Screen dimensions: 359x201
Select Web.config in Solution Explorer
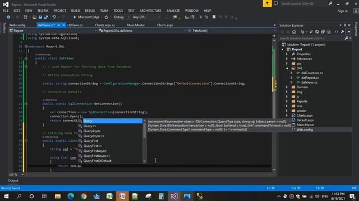305,130
